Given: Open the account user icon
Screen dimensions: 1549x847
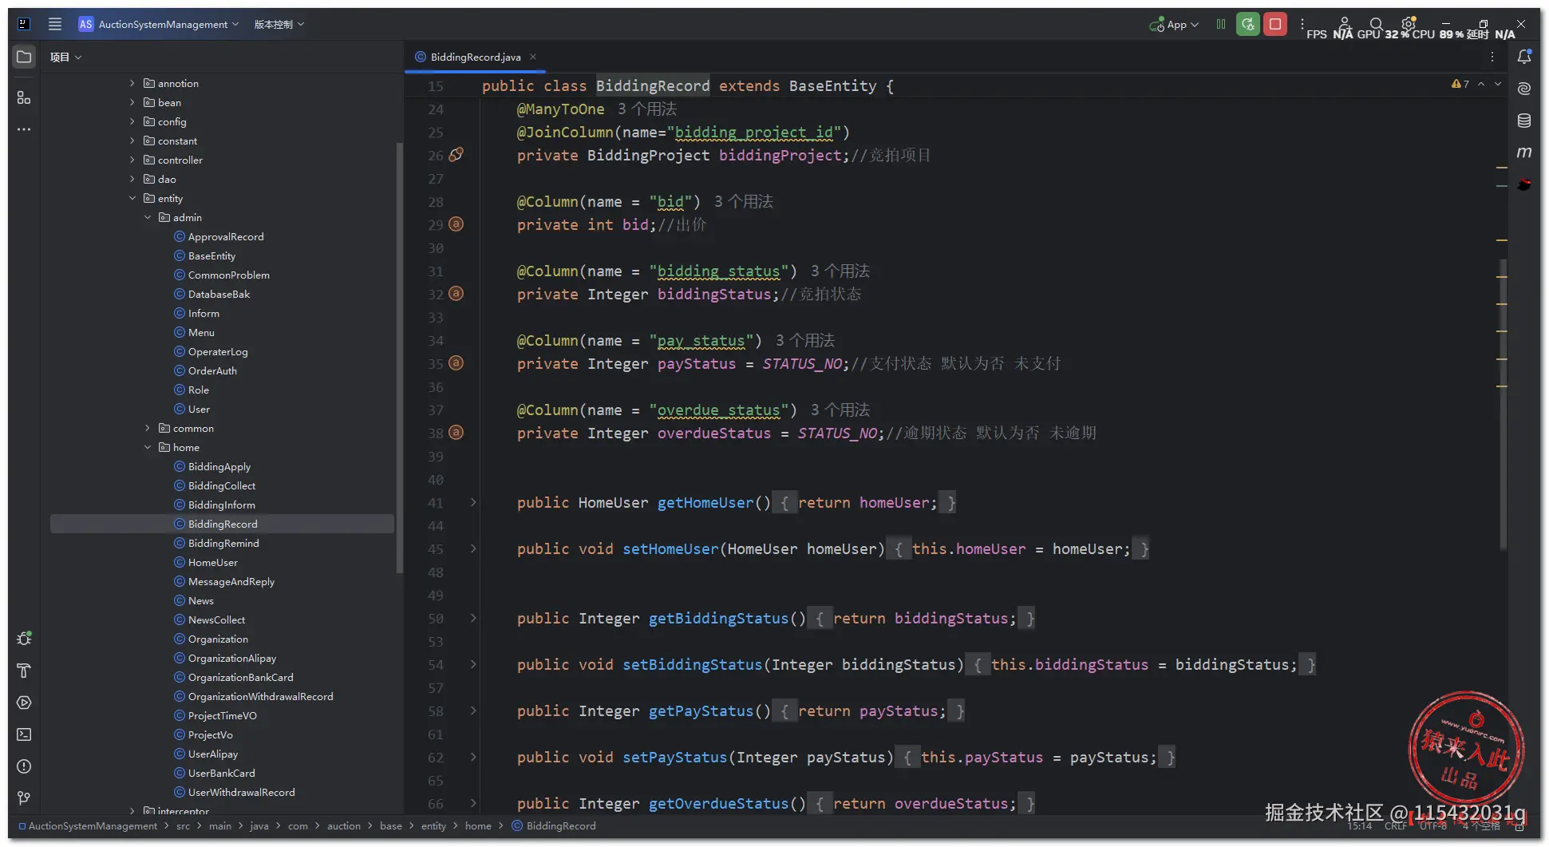Looking at the screenshot, I should (x=1345, y=24).
